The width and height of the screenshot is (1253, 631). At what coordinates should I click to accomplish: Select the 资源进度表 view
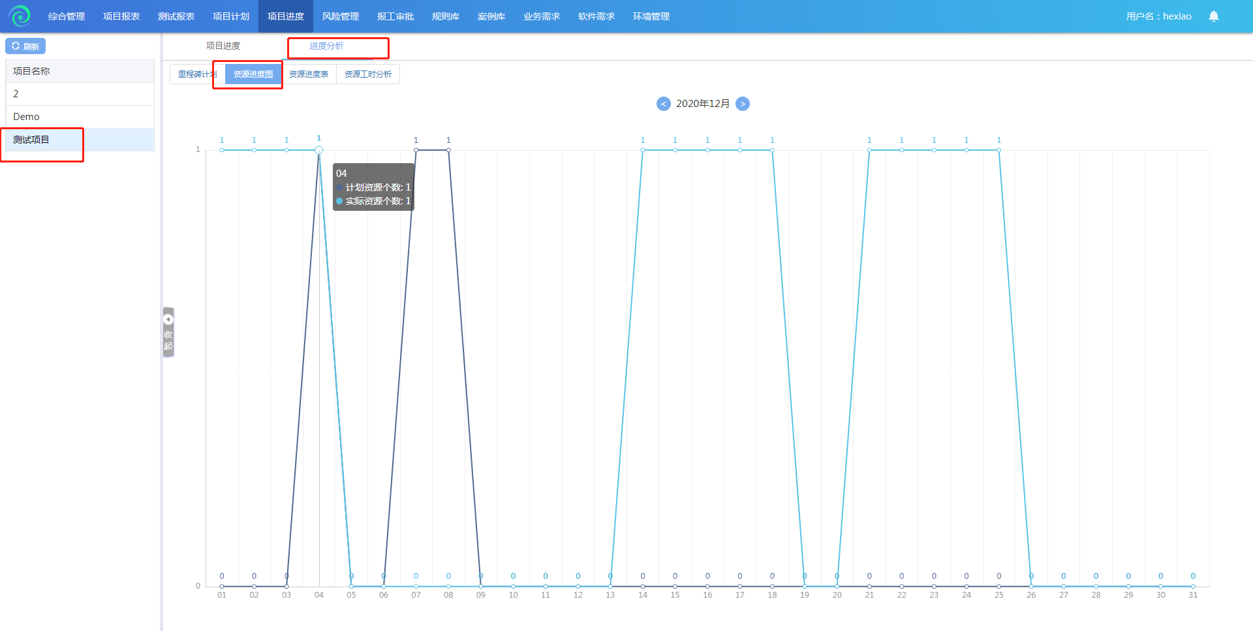coord(309,74)
